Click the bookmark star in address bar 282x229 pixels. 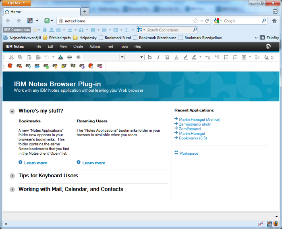(196, 21)
